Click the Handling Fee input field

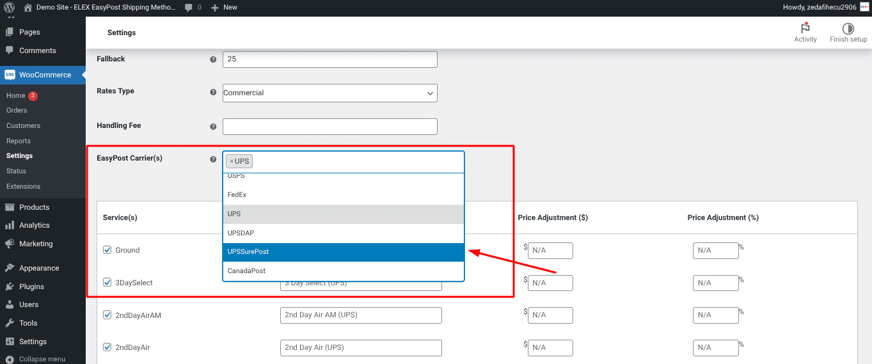click(x=329, y=127)
